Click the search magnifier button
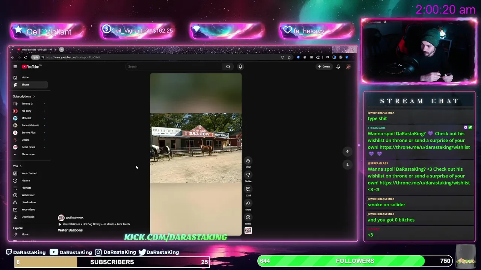The height and width of the screenshot is (270, 481). pyautogui.click(x=228, y=67)
